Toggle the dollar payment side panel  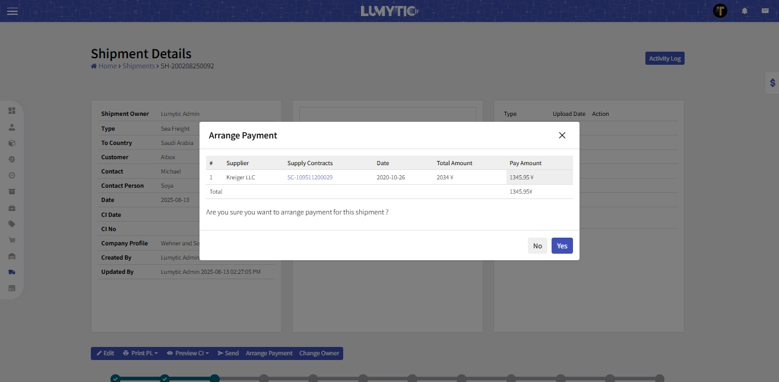771,83
